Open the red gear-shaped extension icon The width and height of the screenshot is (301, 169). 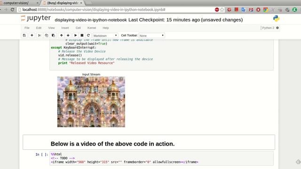pyautogui.click(x=229, y=9)
